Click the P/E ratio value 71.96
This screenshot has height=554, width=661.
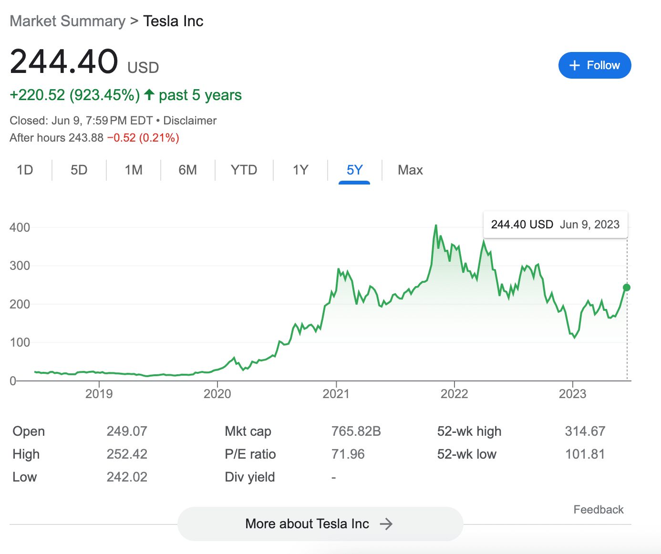point(348,454)
